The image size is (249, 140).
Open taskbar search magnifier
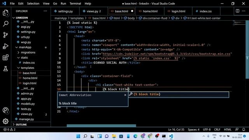coord(85,136)
